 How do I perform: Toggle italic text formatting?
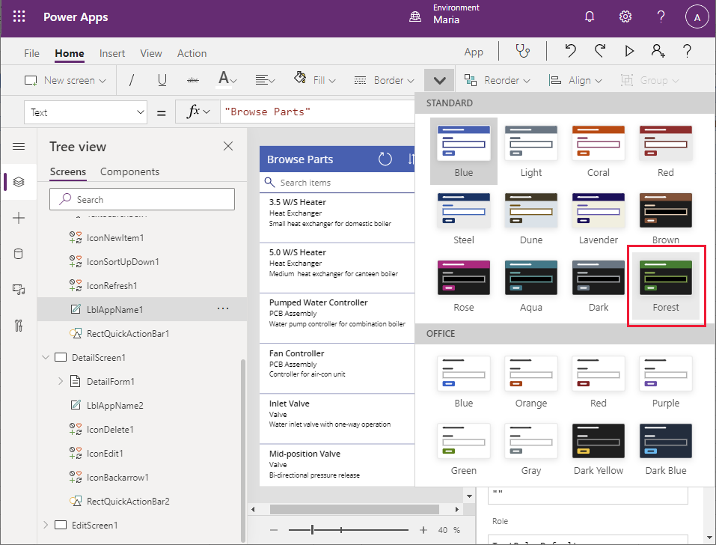click(132, 80)
